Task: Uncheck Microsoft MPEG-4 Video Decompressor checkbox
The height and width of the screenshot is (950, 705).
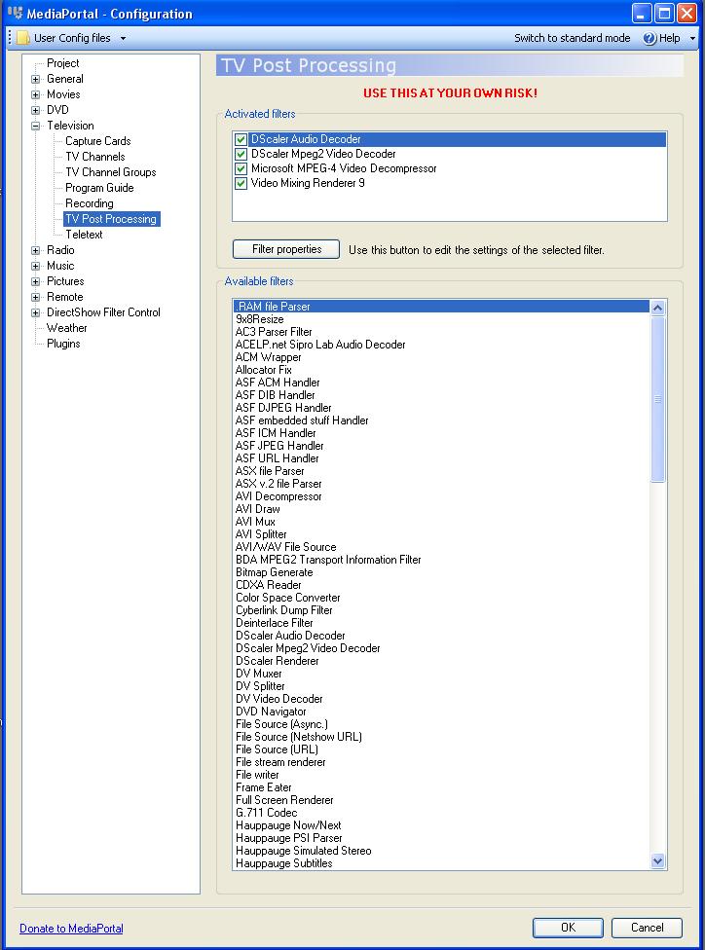Action: point(241,168)
